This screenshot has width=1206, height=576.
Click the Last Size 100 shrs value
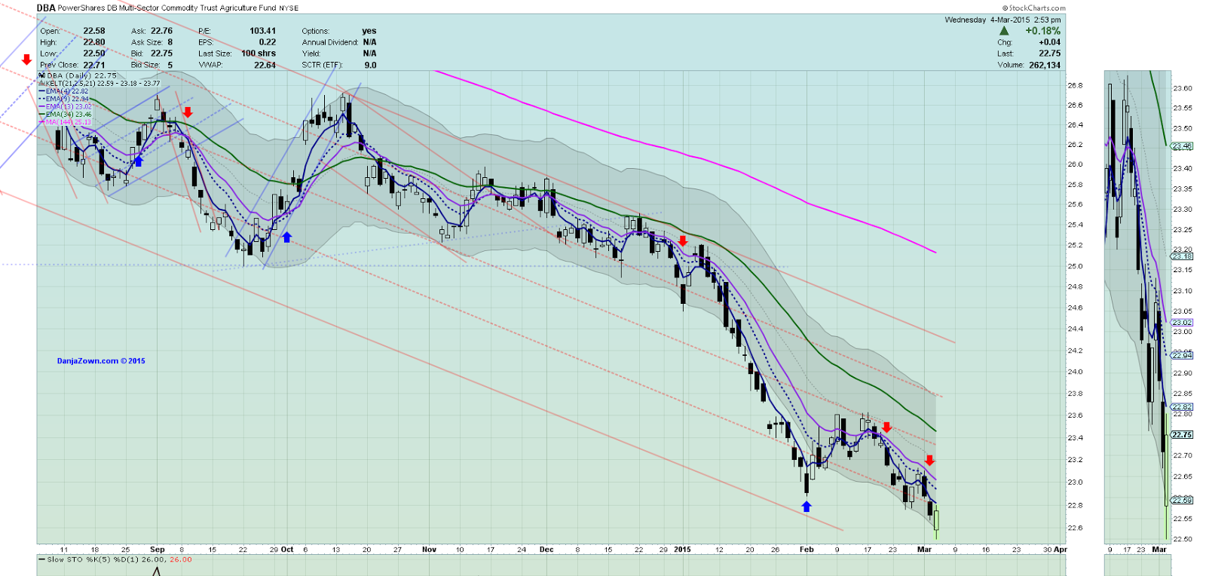[x=259, y=54]
